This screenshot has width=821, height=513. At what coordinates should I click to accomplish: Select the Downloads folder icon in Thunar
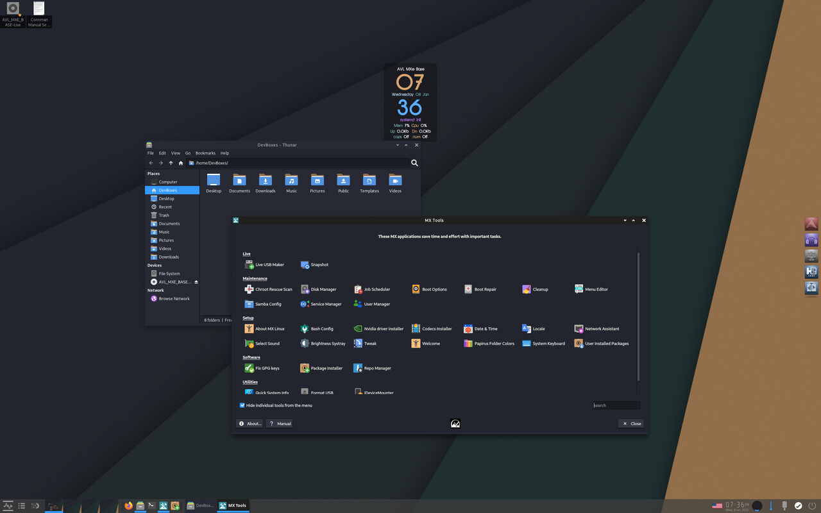click(x=266, y=183)
